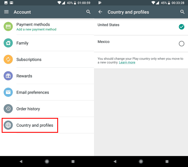Tap search icon in Country and profiles header
Image resolution: width=188 pixels, height=167 pixels.
pos(182,12)
